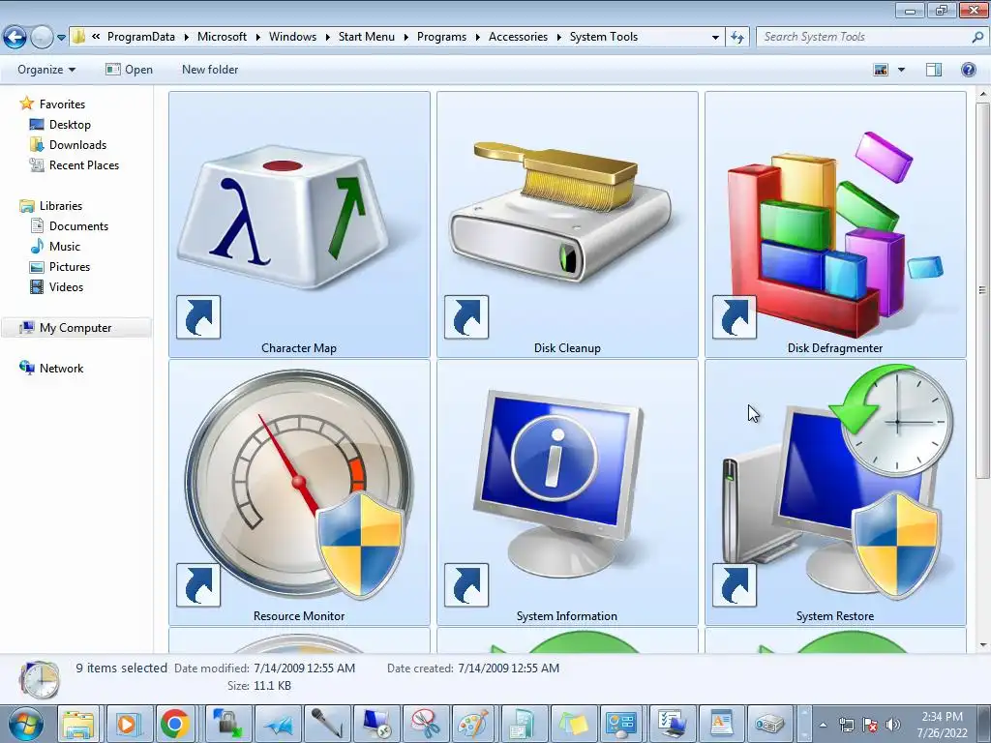Expand the arrow after Programs breadcrumb
The height and width of the screenshot is (743, 991).
tap(478, 38)
